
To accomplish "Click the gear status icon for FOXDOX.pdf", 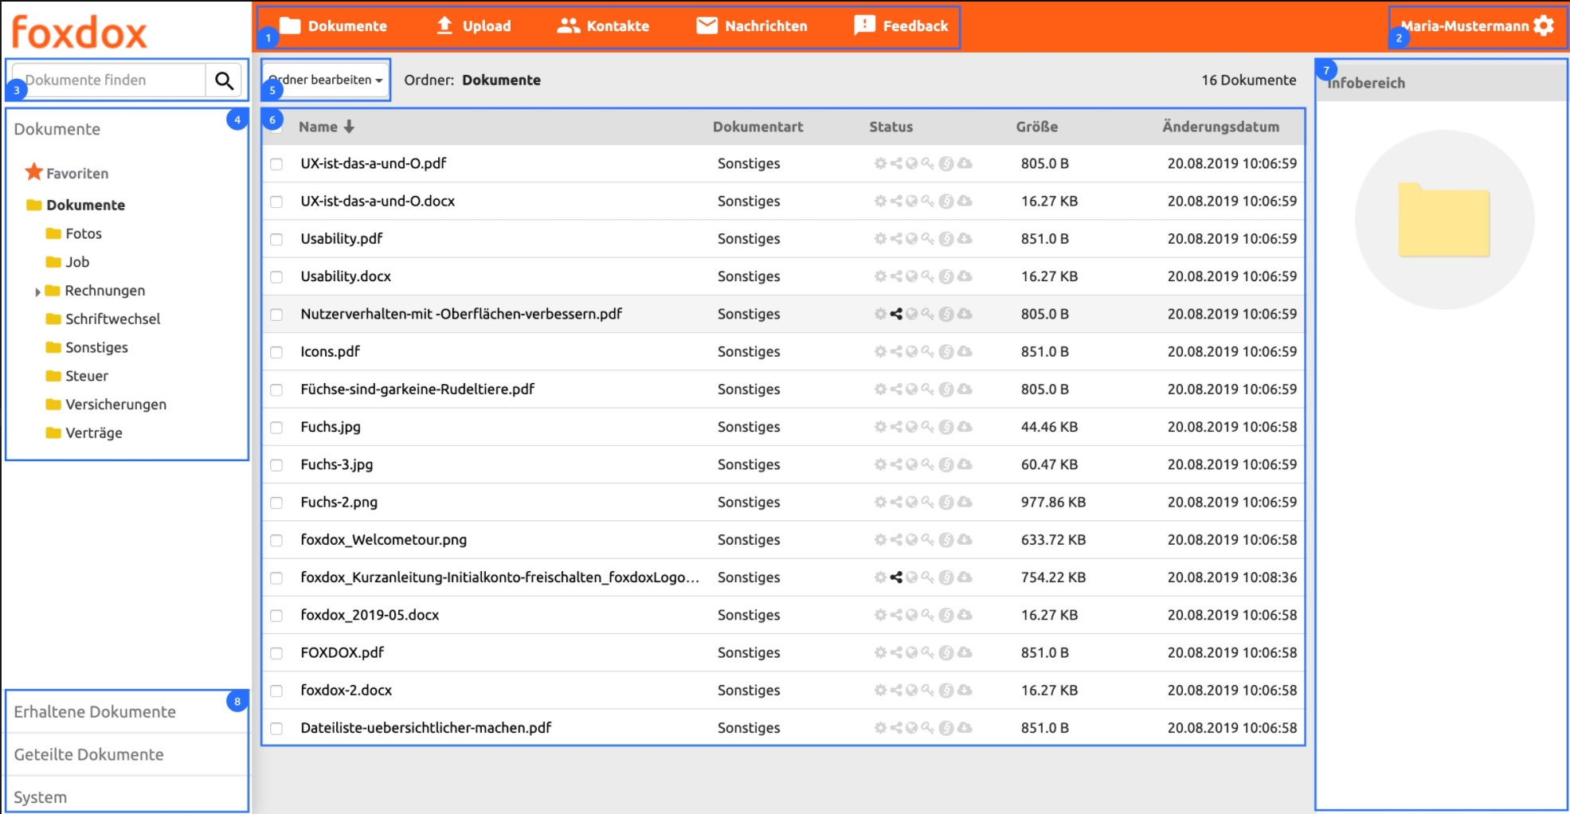I will coord(880,652).
